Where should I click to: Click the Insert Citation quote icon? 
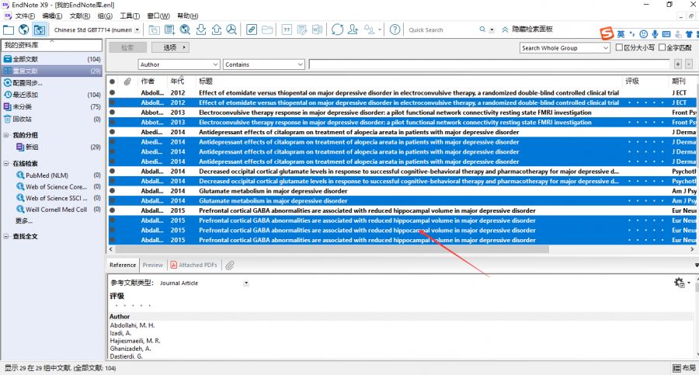(287, 30)
